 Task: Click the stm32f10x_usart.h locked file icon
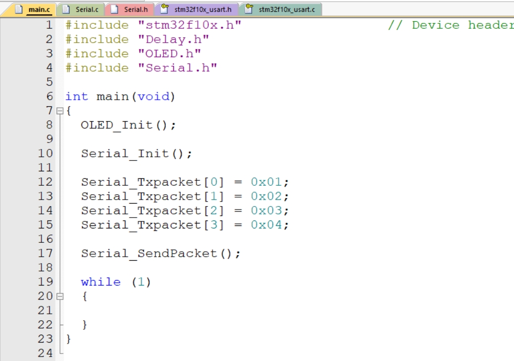coord(164,9)
